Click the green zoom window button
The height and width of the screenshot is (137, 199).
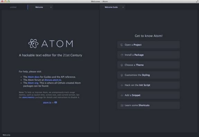(9, 1)
